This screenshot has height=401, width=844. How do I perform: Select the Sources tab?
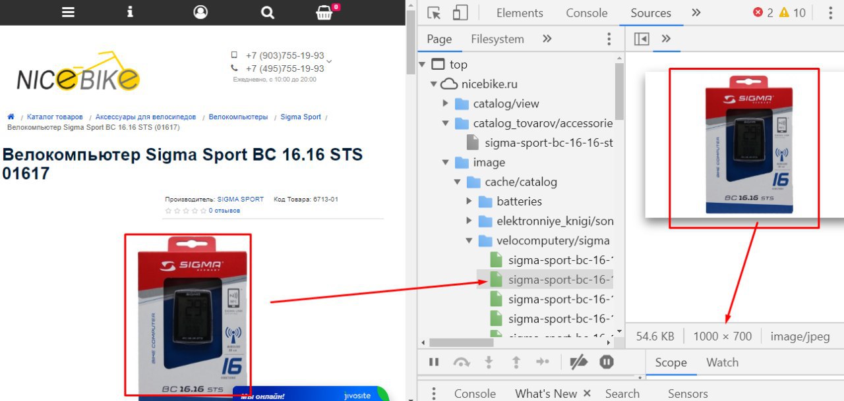(651, 13)
